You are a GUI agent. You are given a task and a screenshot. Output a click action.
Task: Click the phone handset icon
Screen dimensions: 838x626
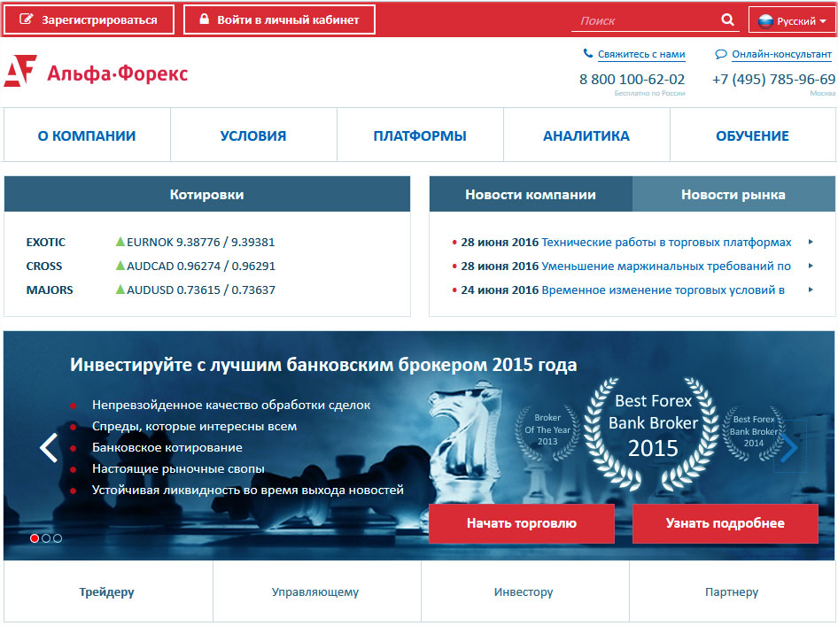(x=588, y=53)
